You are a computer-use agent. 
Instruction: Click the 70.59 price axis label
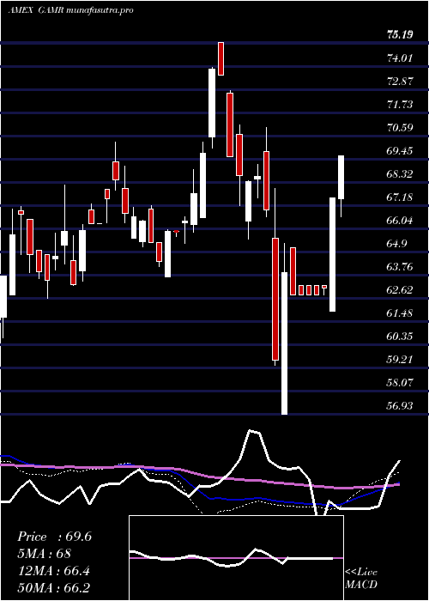(x=400, y=128)
